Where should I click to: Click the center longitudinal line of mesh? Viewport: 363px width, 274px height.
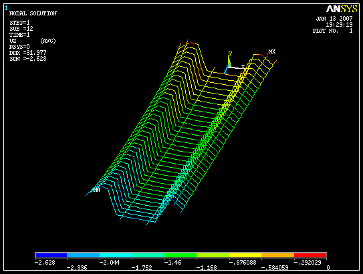click(168, 143)
